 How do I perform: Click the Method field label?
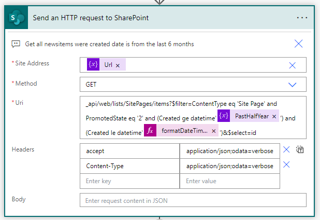click(x=26, y=84)
